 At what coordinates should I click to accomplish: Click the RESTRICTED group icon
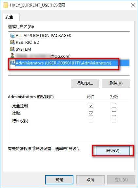pos(12,42)
